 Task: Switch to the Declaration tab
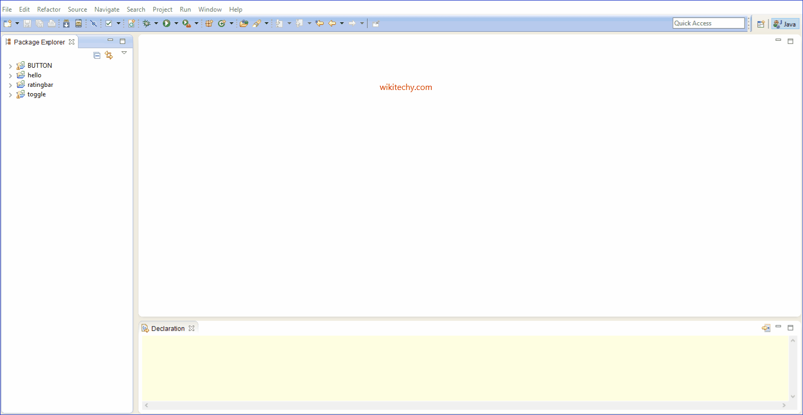tap(168, 328)
